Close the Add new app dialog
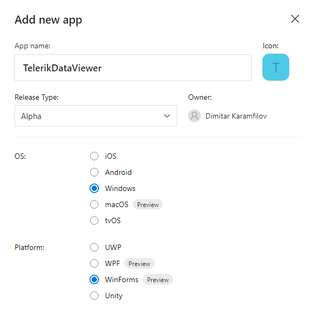This screenshot has width=316, height=317. click(x=295, y=19)
